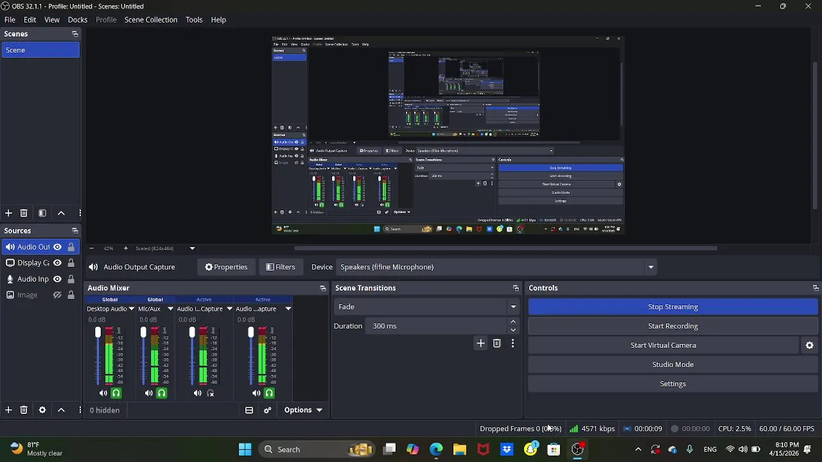
Task: Open virtual camera settings gear
Action: pos(810,345)
